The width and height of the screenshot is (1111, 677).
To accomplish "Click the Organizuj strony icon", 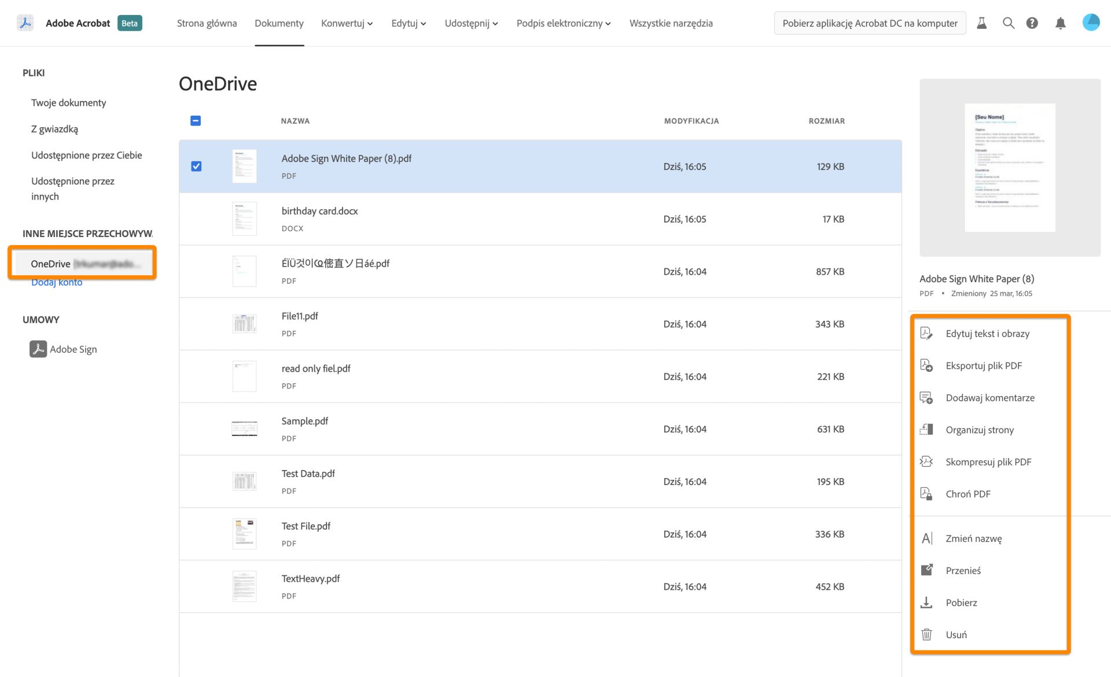I will [x=926, y=430].
